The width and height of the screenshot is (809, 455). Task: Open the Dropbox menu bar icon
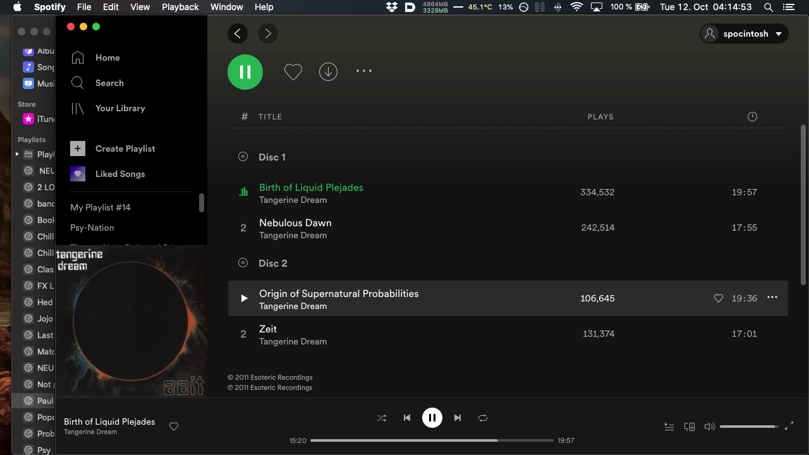click(x=392, y=7)
